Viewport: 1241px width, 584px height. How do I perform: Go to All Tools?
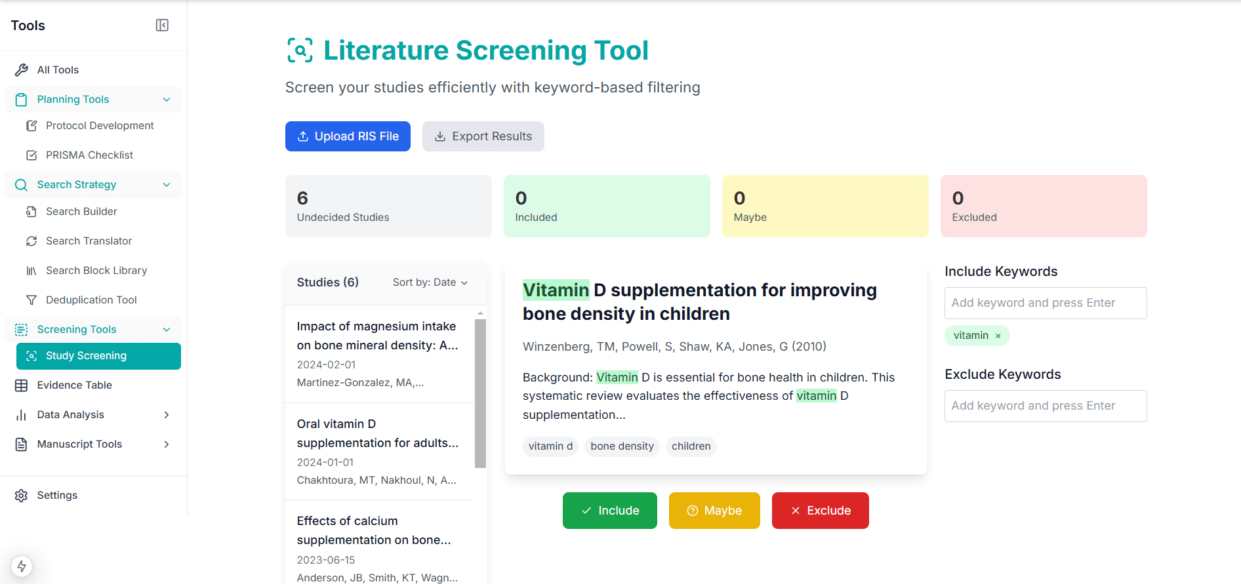[x=58, y=70]
